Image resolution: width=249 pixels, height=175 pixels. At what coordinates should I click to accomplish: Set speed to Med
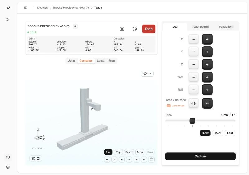[218, 133]
